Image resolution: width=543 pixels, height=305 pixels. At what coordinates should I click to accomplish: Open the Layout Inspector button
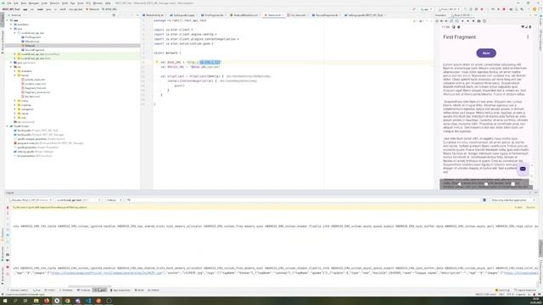(x=525, y=290)
